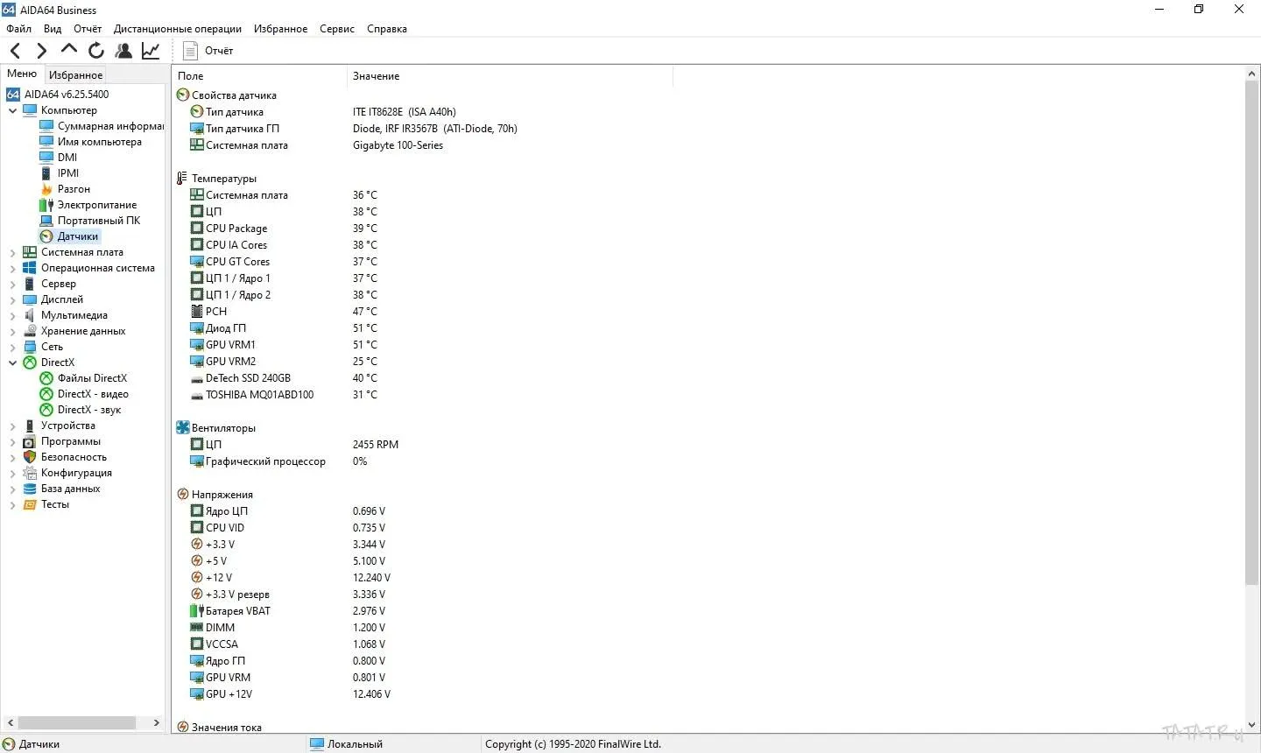1261x753 pixels.
Task: Click the Программы tree icon
Action: pyautogui.click(x=30, y=441)
